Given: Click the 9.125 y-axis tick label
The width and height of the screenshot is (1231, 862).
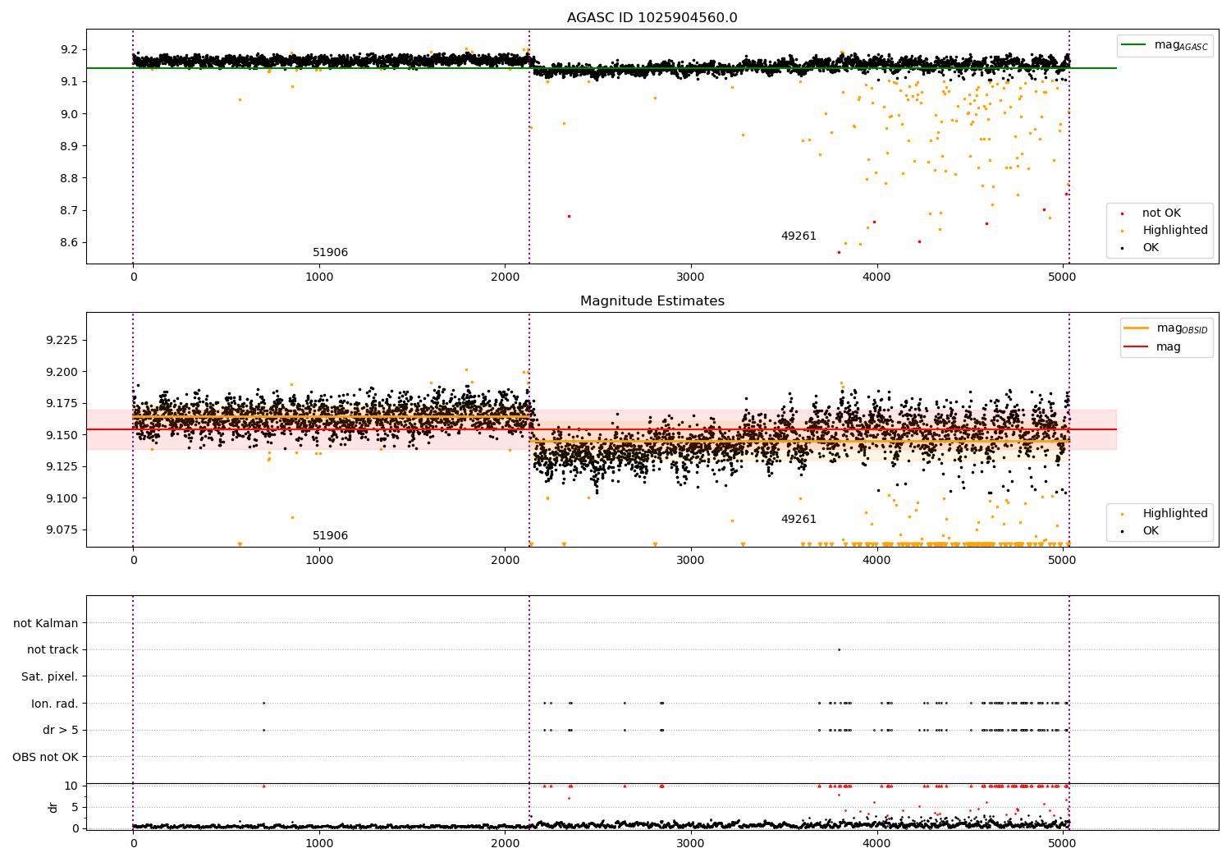Looking at the screenshot, I should [x=62, y=467].
